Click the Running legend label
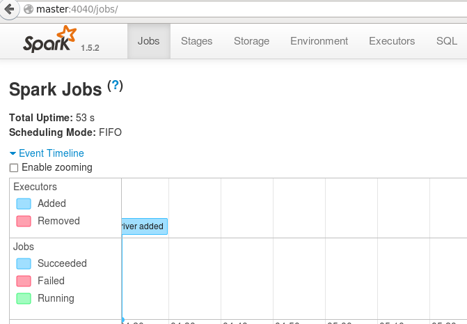Viewport: 467px width, 324px height. pos(56,298)
